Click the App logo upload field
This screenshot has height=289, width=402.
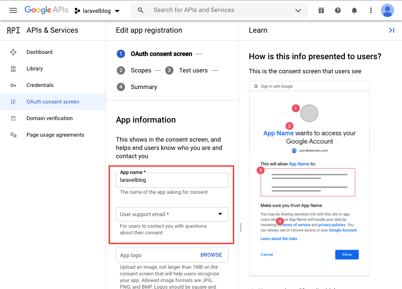tap(172, 255)
